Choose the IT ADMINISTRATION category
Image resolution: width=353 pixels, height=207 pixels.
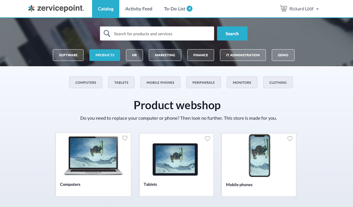click(x=243, y=55)
